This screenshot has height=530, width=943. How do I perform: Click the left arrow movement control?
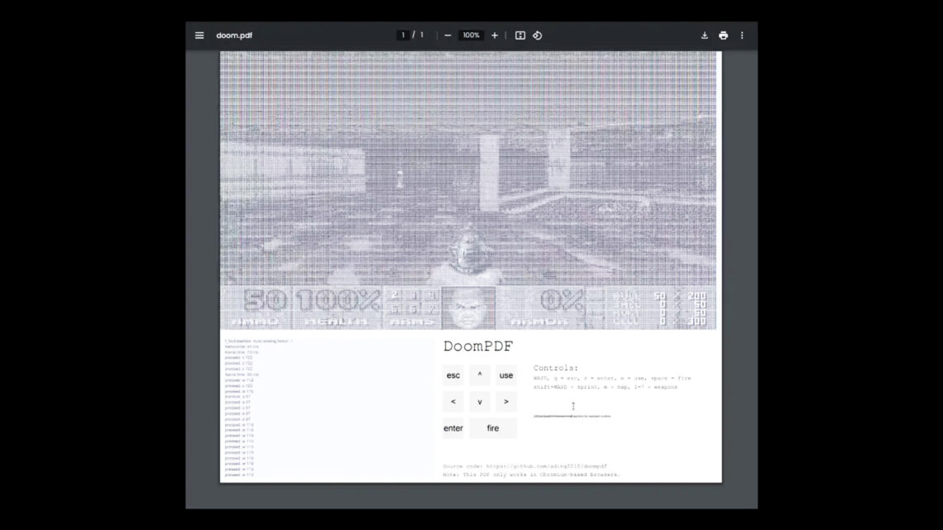(x=452, y=402)
